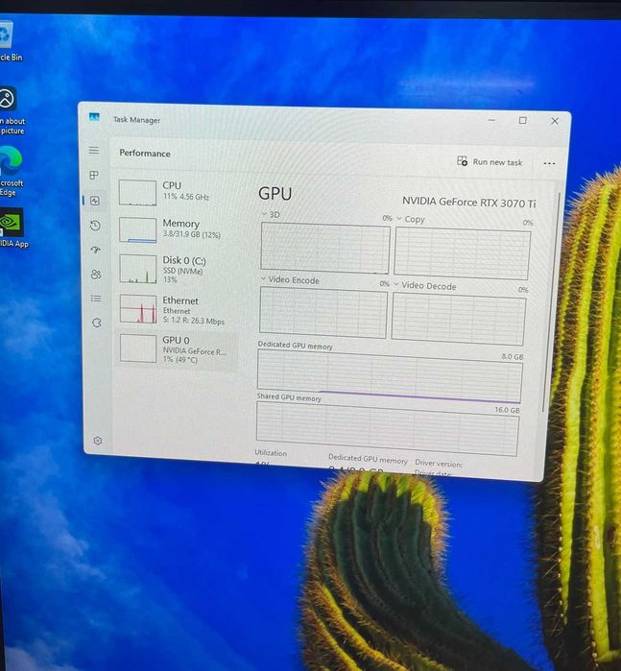Viewport: 621px width, 671px height.
Task: Minimize the Task Manager window
Action: [491, 120]
